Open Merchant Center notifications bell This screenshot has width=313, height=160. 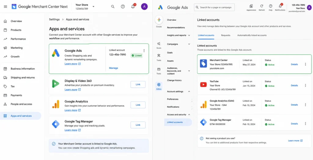coord(133,6)
